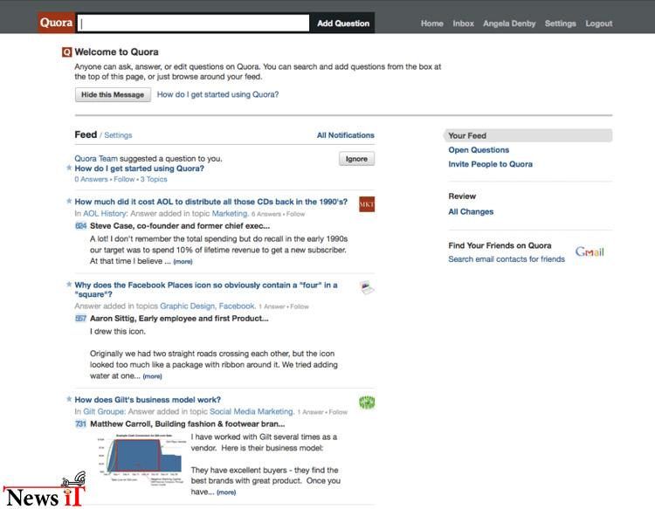The image size is (655, 509).
Task: Open the laptop topic icon on Facebook Places question
Action: click(x=367, y=287)
